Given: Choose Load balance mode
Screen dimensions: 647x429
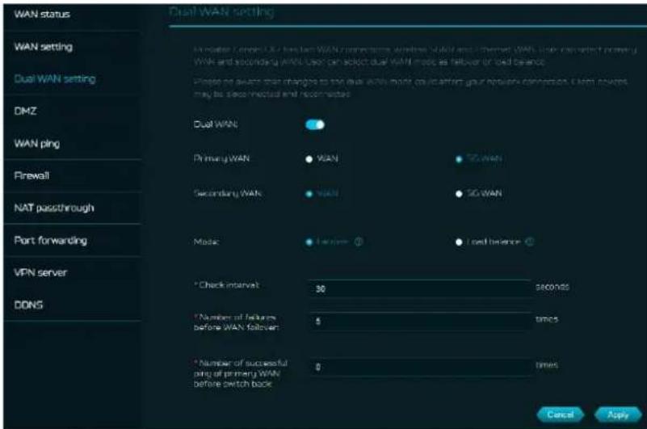Looking at the screenshot, I should 459,242.
